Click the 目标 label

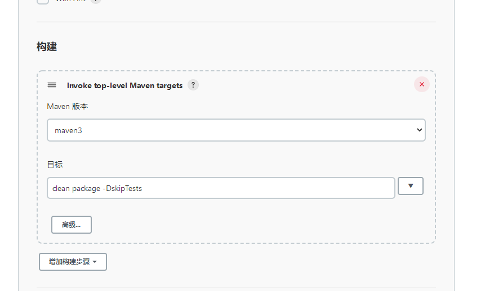[x=55, y=165]
